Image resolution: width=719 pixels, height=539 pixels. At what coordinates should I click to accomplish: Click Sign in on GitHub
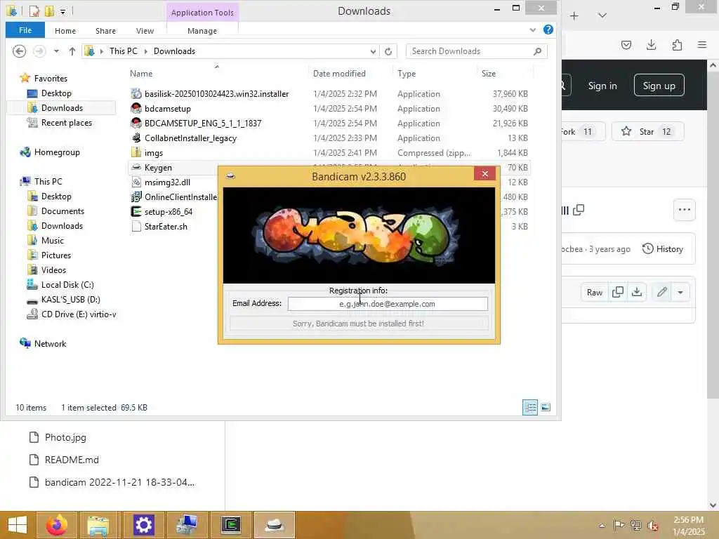tap(602, 86)
